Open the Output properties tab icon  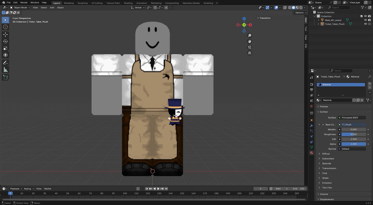[311, 90]
